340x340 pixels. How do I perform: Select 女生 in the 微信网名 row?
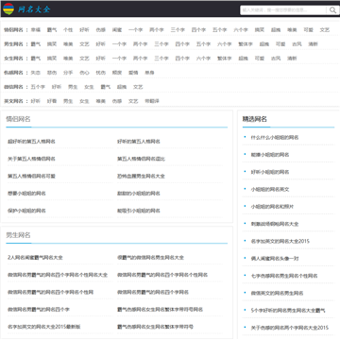point(89,87)
